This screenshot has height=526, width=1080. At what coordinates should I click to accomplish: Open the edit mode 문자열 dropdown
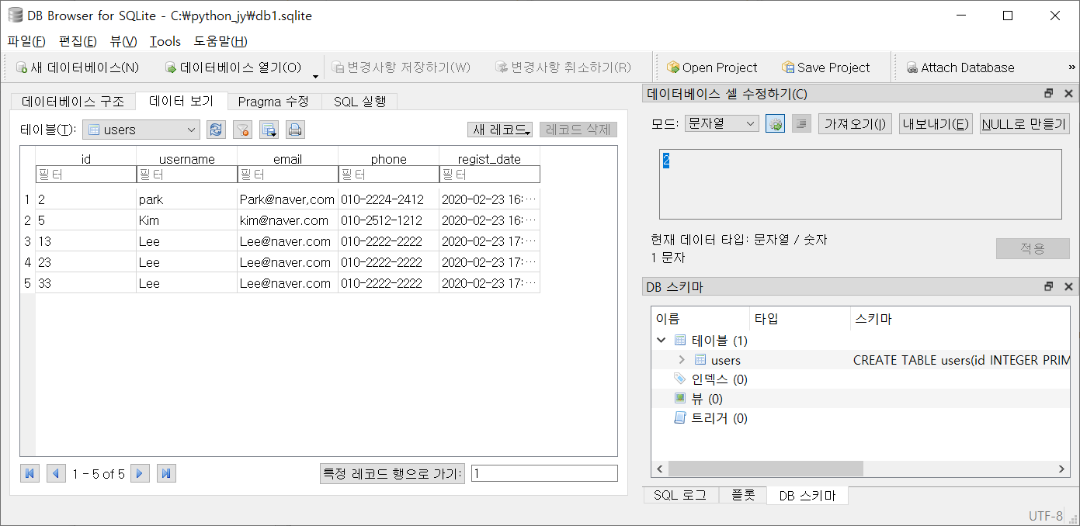click(722, 123)
